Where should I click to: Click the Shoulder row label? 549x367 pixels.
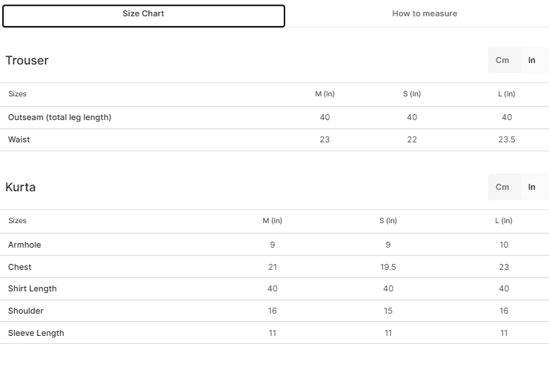[26, 311]
